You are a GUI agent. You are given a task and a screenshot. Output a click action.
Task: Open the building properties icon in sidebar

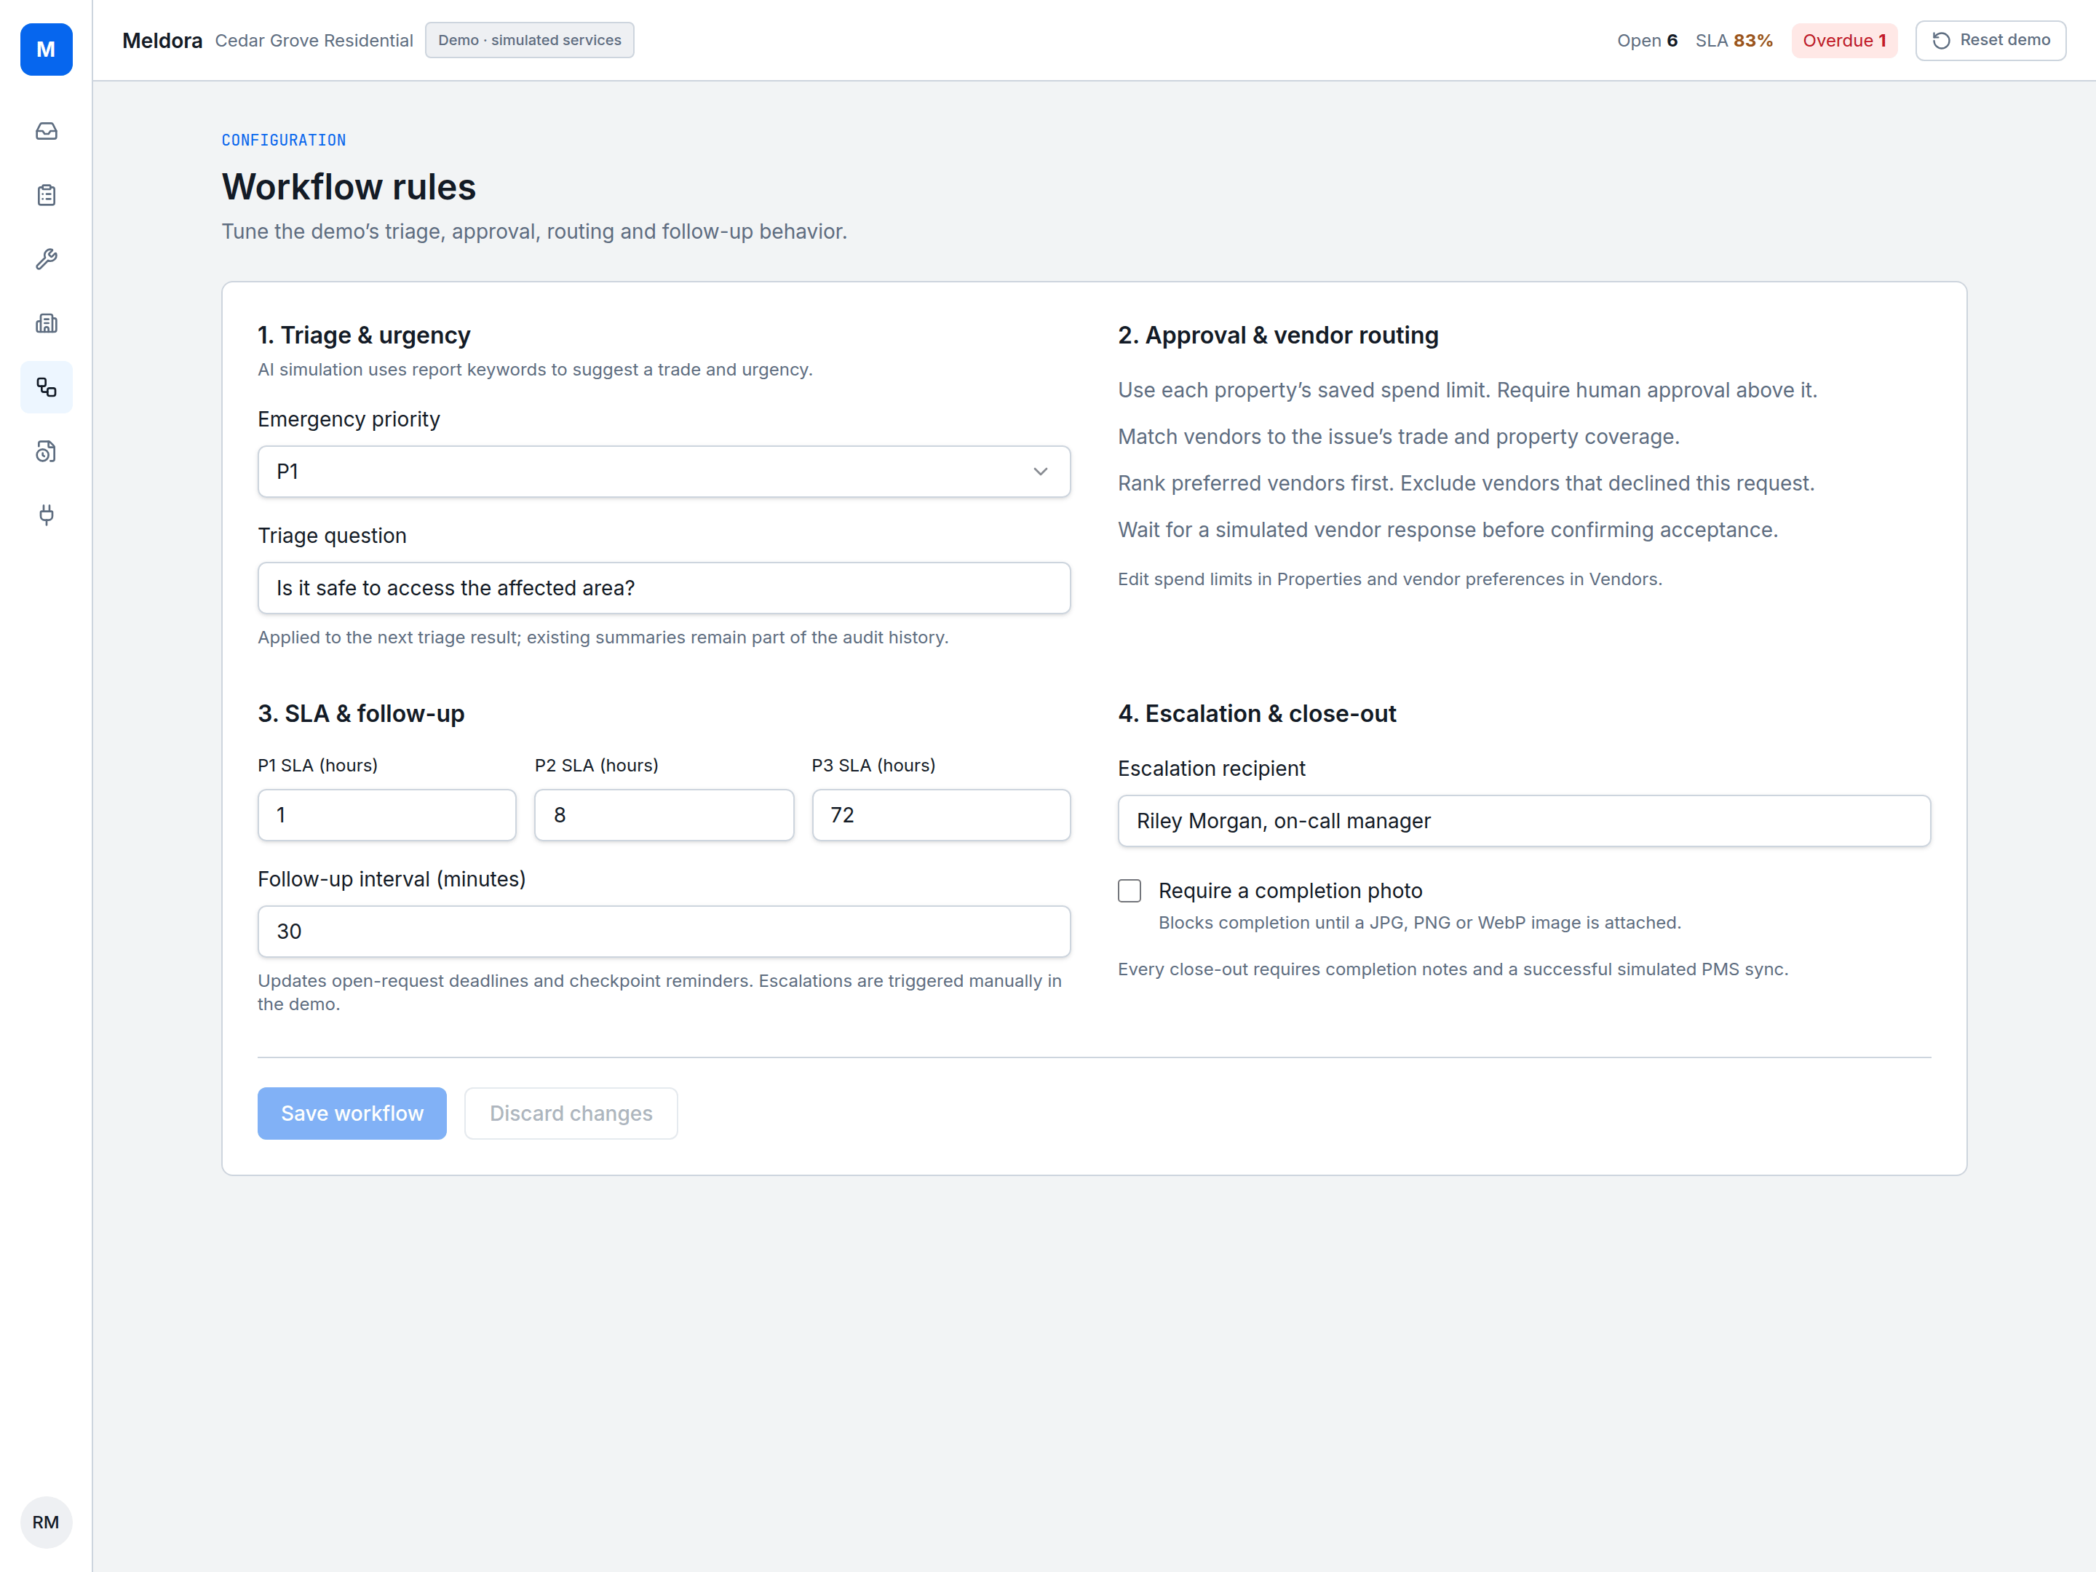tap(47, 323)
